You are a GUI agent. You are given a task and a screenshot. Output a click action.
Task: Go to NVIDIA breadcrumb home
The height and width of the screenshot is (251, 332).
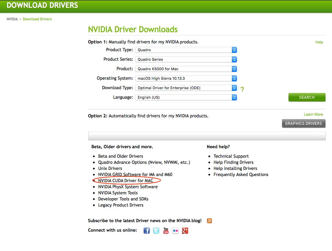click(x=12, y=19)
